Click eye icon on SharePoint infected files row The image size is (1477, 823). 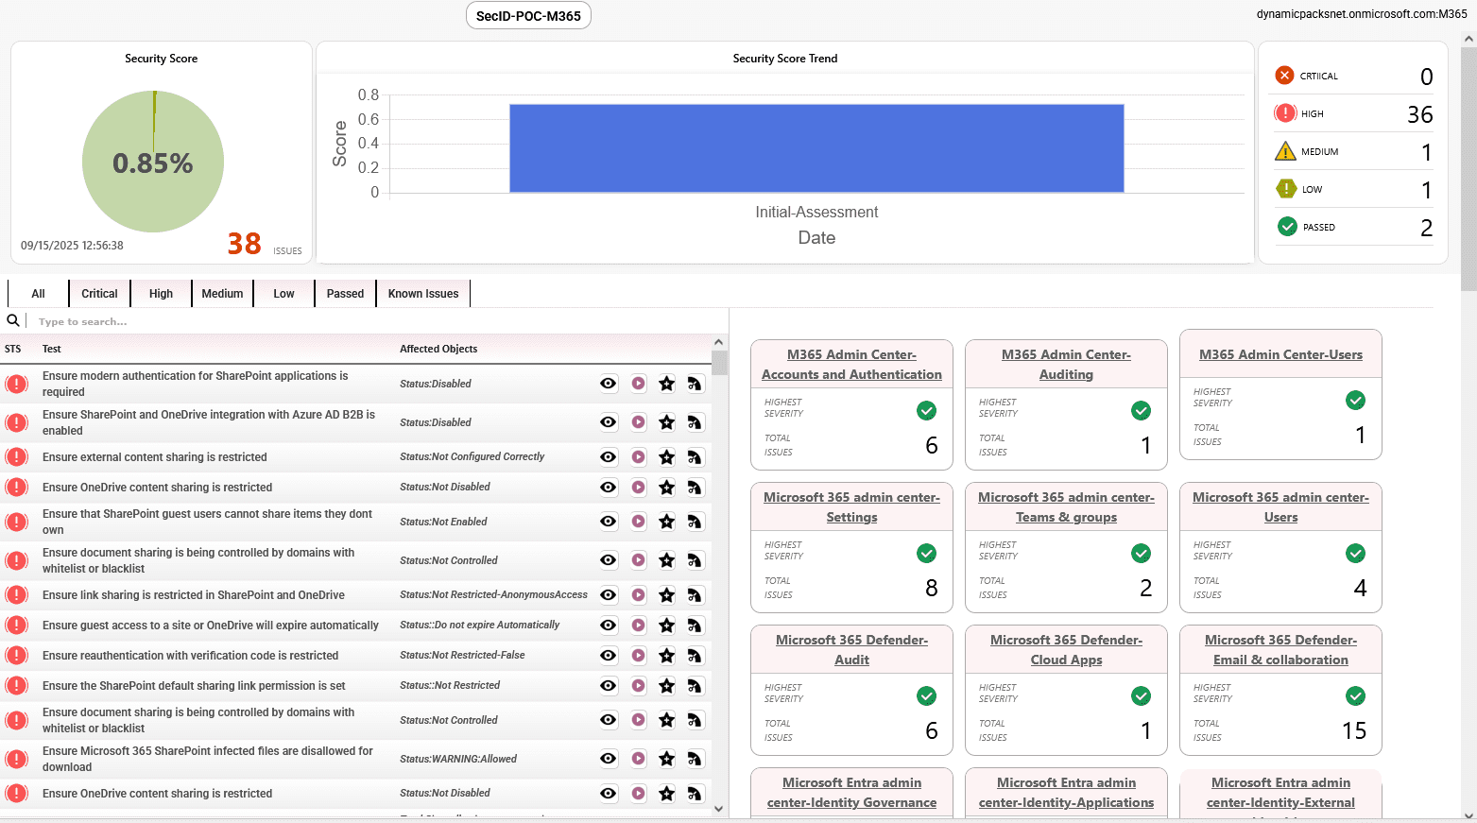click(609, 759)
